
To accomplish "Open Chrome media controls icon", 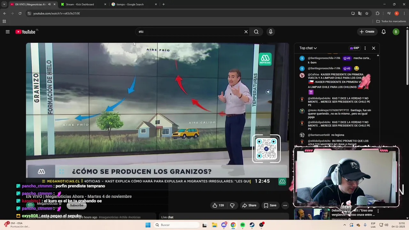I will click(389, 13).
